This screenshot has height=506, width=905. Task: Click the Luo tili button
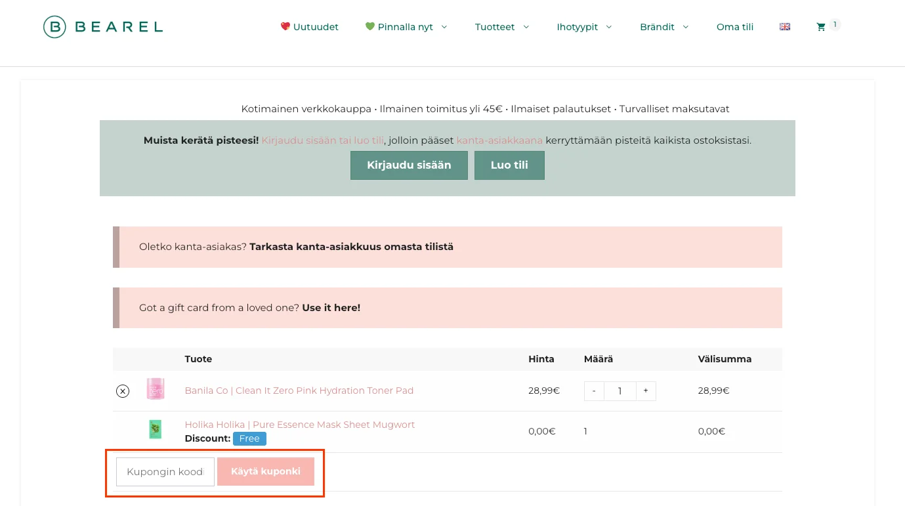click(509, 165)
